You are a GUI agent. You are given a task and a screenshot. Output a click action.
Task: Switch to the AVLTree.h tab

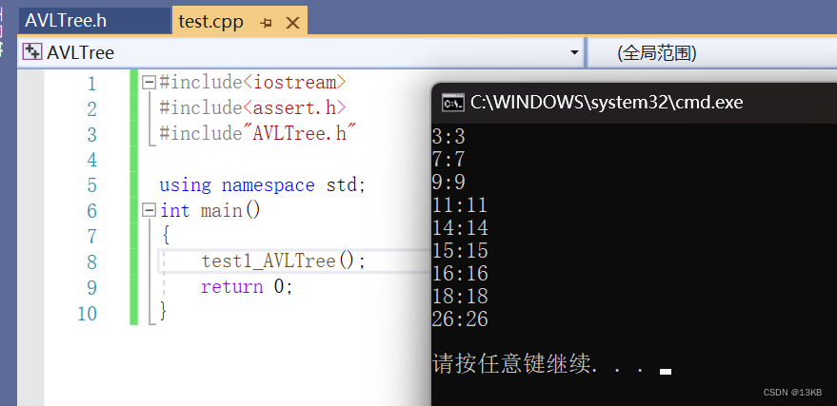point(94,21)
